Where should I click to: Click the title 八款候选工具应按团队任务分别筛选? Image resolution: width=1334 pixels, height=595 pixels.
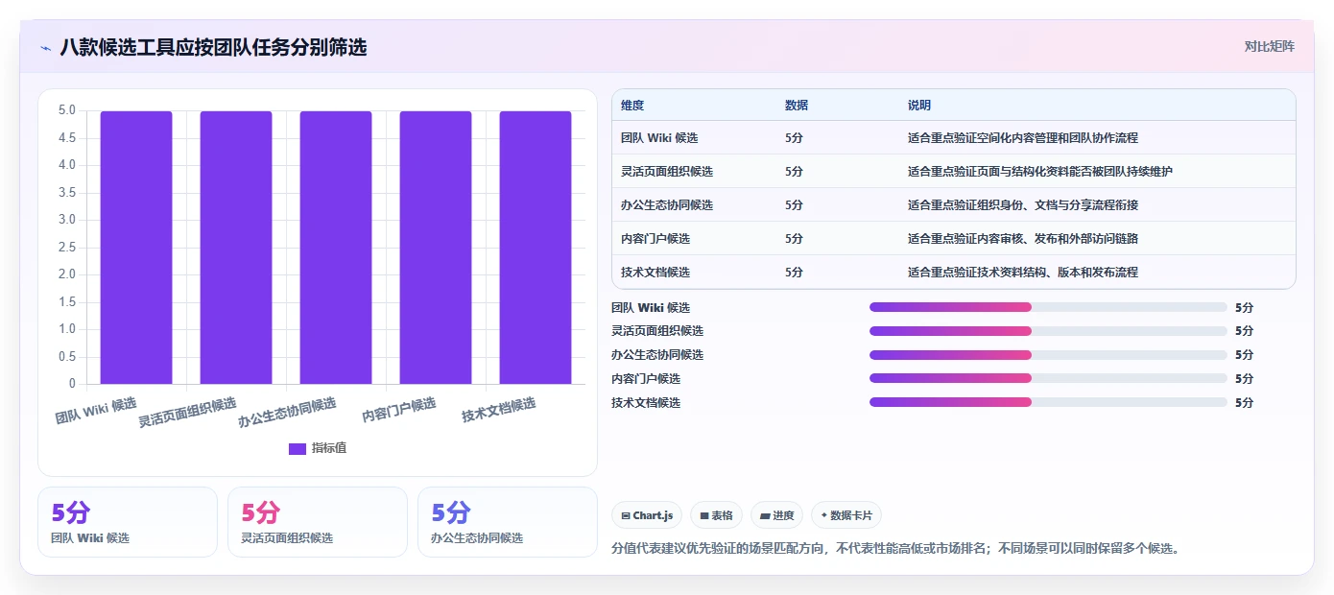point(213,47)
